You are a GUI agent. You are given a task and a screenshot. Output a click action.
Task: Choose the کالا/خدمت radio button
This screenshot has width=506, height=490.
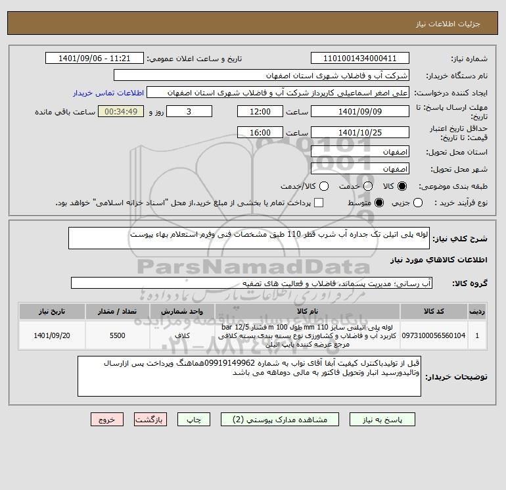[324, 186]
